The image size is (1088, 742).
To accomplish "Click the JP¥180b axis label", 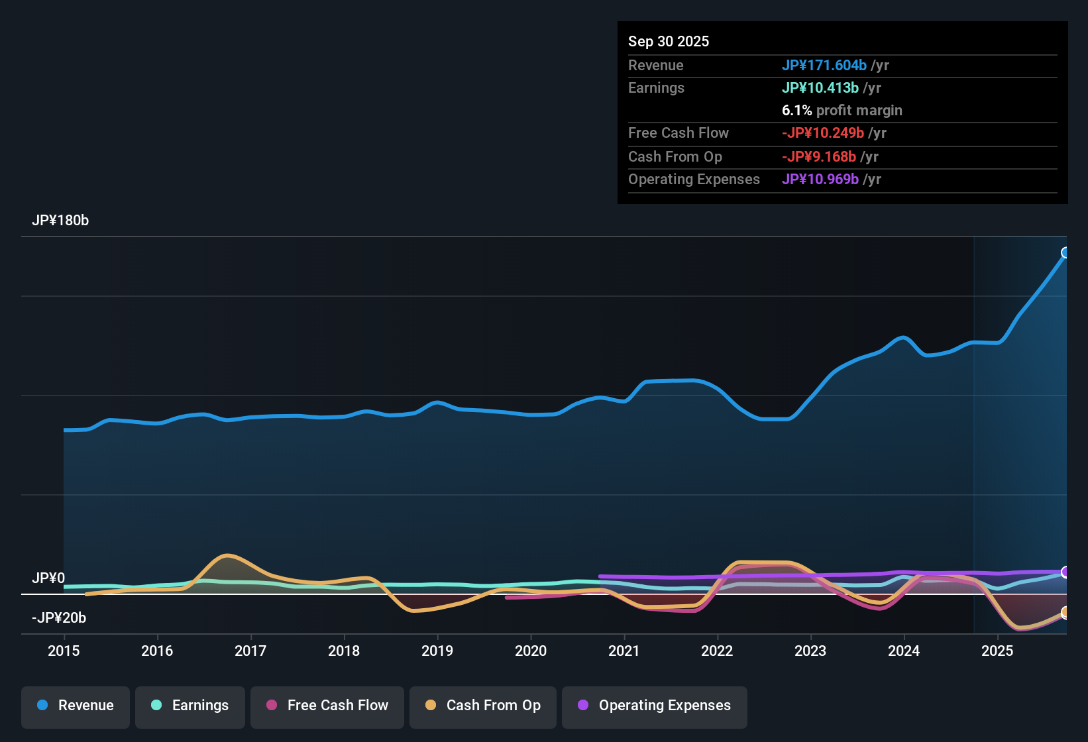I will [x=61, y=221].
